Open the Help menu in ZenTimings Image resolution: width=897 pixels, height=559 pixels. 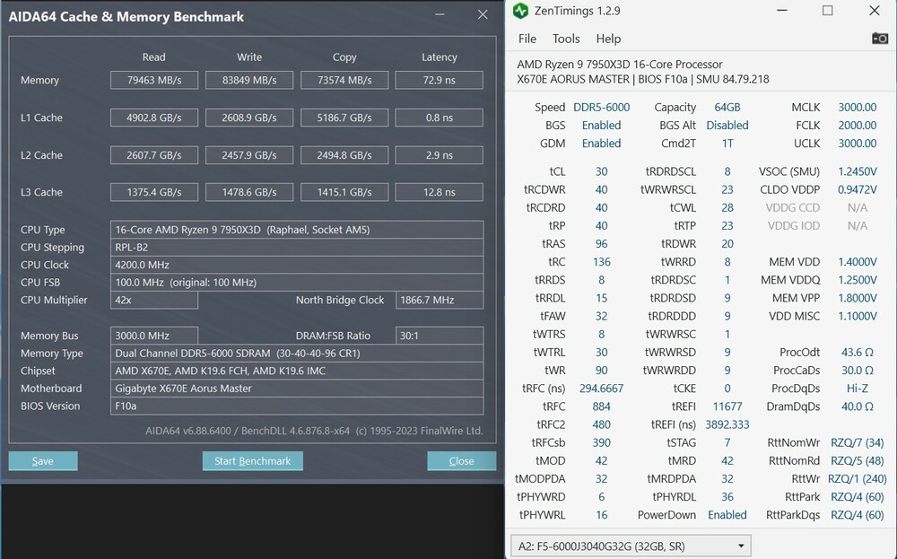pos(608,39)
